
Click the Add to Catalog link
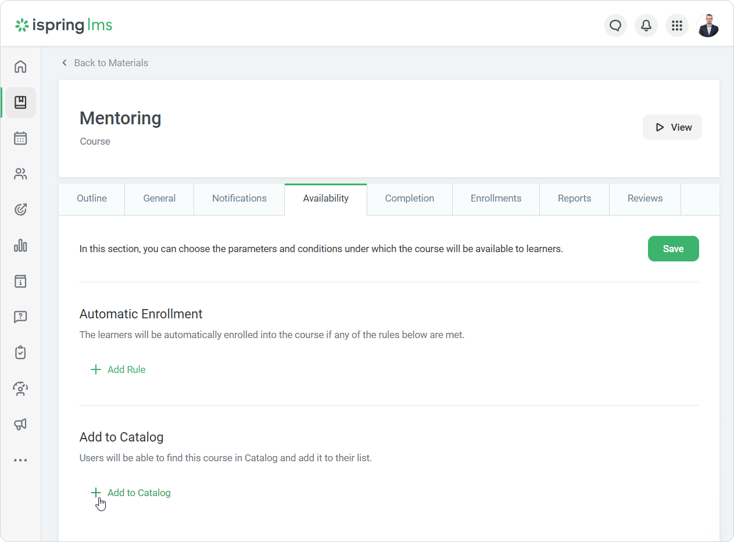click(131, 493)
